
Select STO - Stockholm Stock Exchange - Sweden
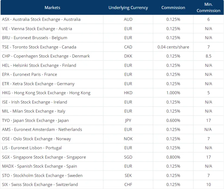(x=42, y=175)
